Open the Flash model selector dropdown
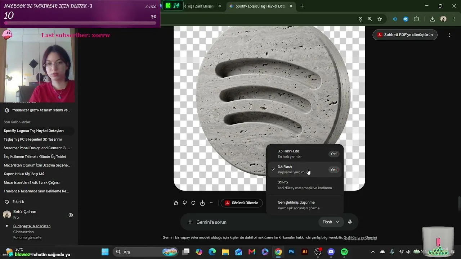The height and width of the screenshot is (259, 461). coord(331,222)
